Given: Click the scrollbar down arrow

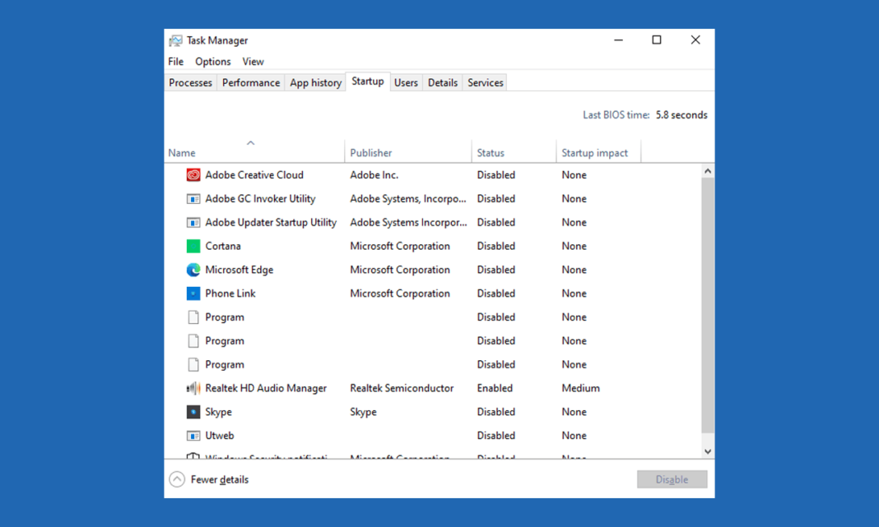Looking at the screenshot, I should [x=708, y=451].
